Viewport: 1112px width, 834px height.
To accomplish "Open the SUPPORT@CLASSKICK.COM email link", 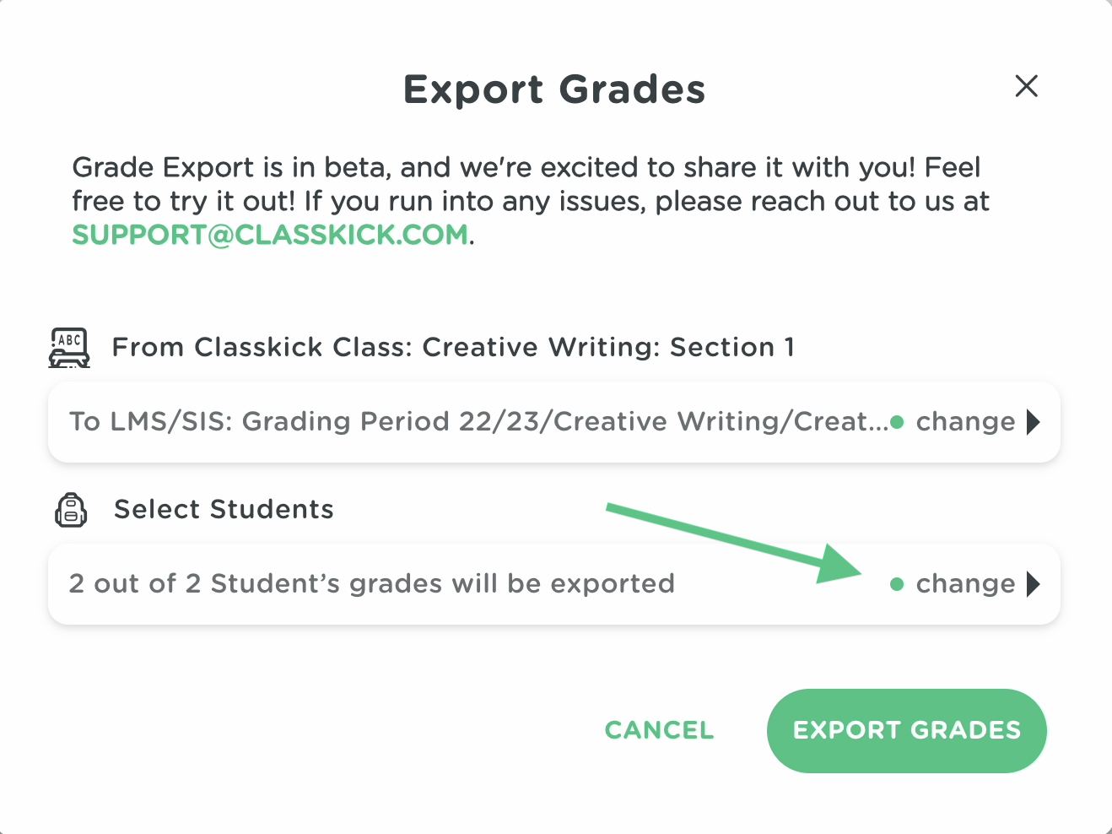I will pyautogui.click(x=270, y=235).
